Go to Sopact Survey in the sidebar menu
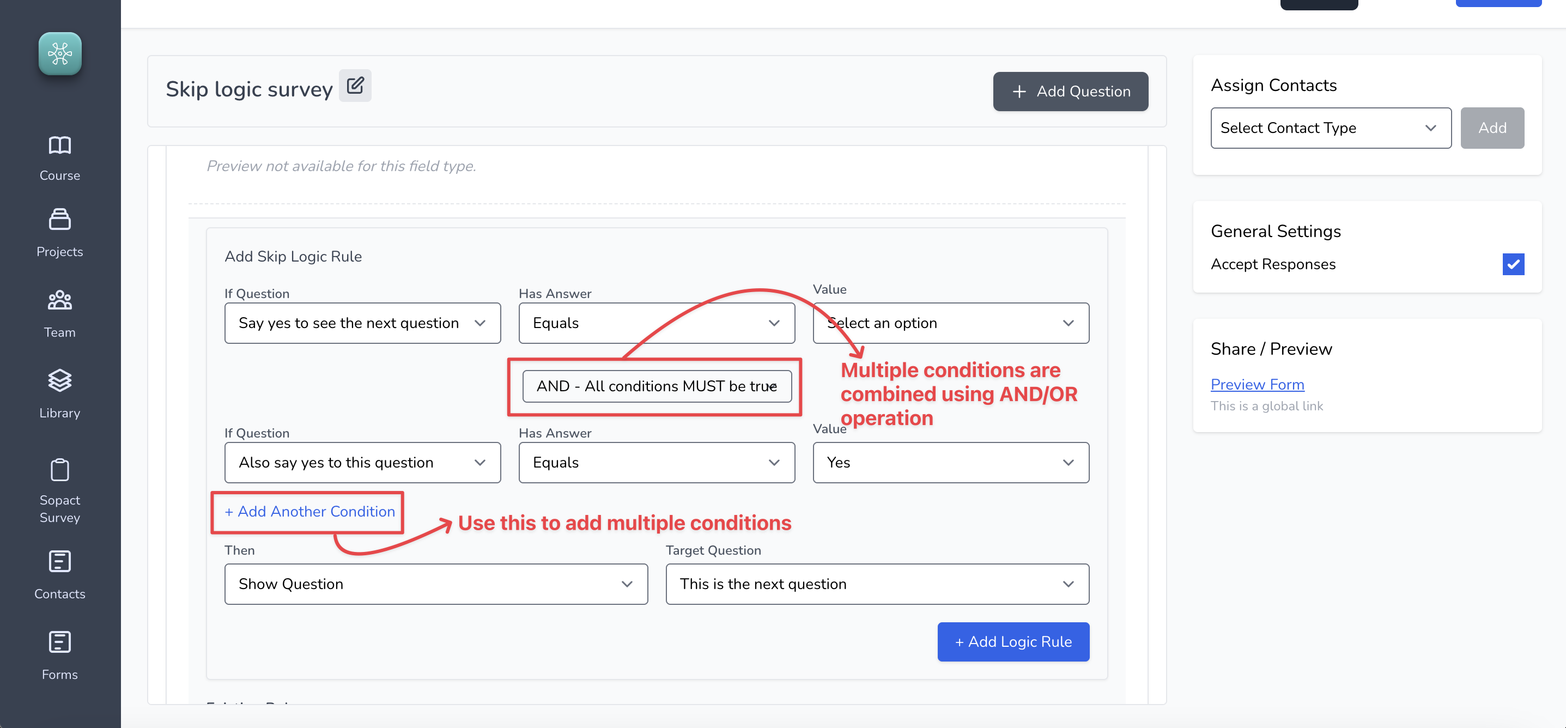 (59, 508)
